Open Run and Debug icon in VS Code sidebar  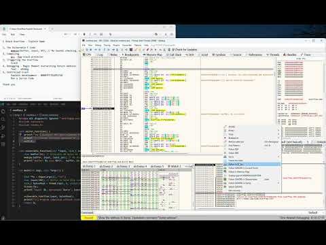click(x=3, y=136)
